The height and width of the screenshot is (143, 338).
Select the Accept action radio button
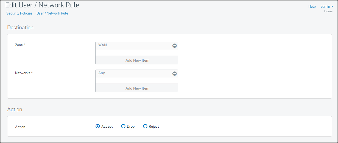97,126
